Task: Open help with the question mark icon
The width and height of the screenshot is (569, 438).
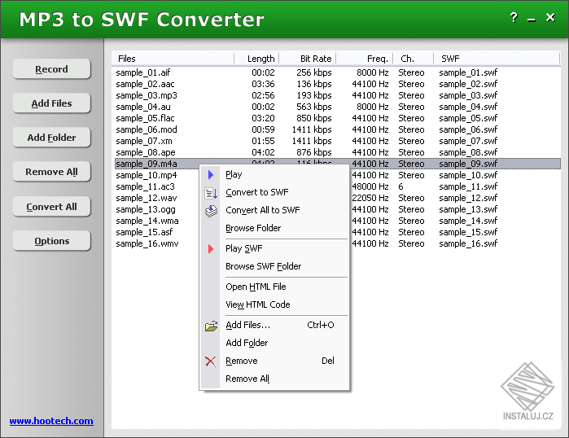Action: 514,17
